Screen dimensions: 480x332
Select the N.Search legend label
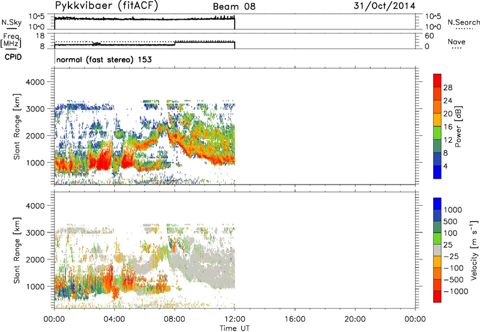pos(464,22)
